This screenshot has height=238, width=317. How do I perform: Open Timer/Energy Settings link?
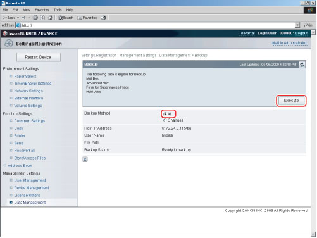click(33, 84)
